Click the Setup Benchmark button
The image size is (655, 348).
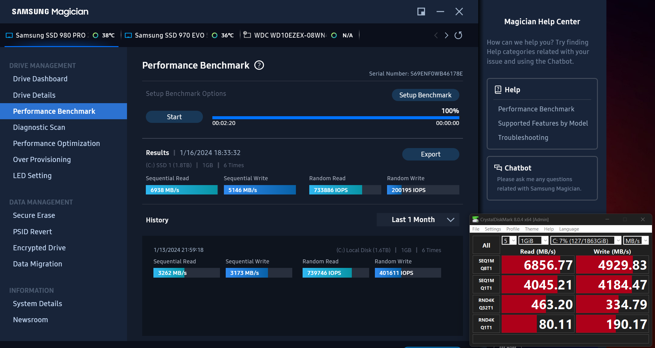[x=425, y=95]
